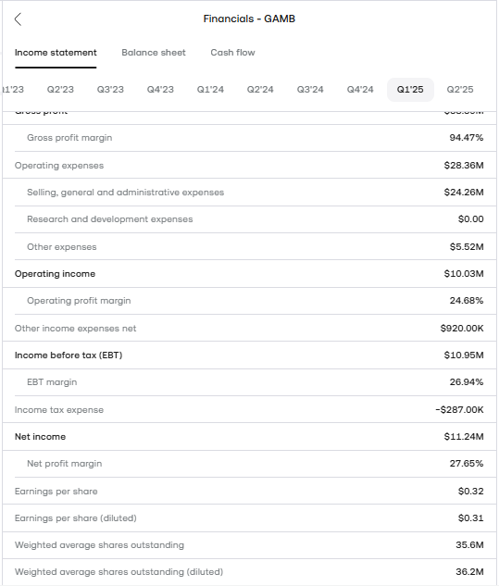499x586 pixels.
Task: Select the Q1'24 quarter
Action: tap(210, 89)
